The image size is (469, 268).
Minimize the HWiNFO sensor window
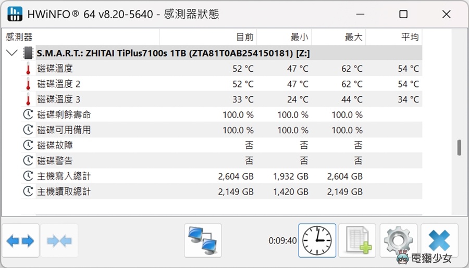click(x=361, y=14)
